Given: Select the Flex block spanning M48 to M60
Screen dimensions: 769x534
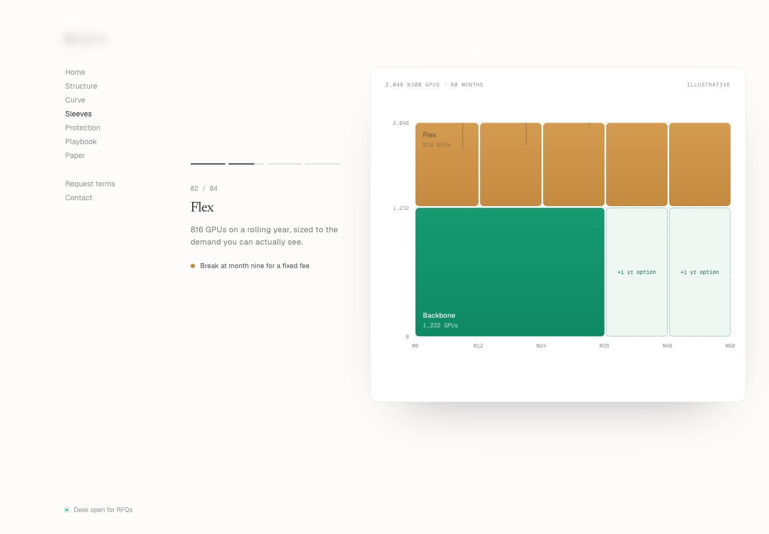Looking at the screenshot, I should point(700,164).
